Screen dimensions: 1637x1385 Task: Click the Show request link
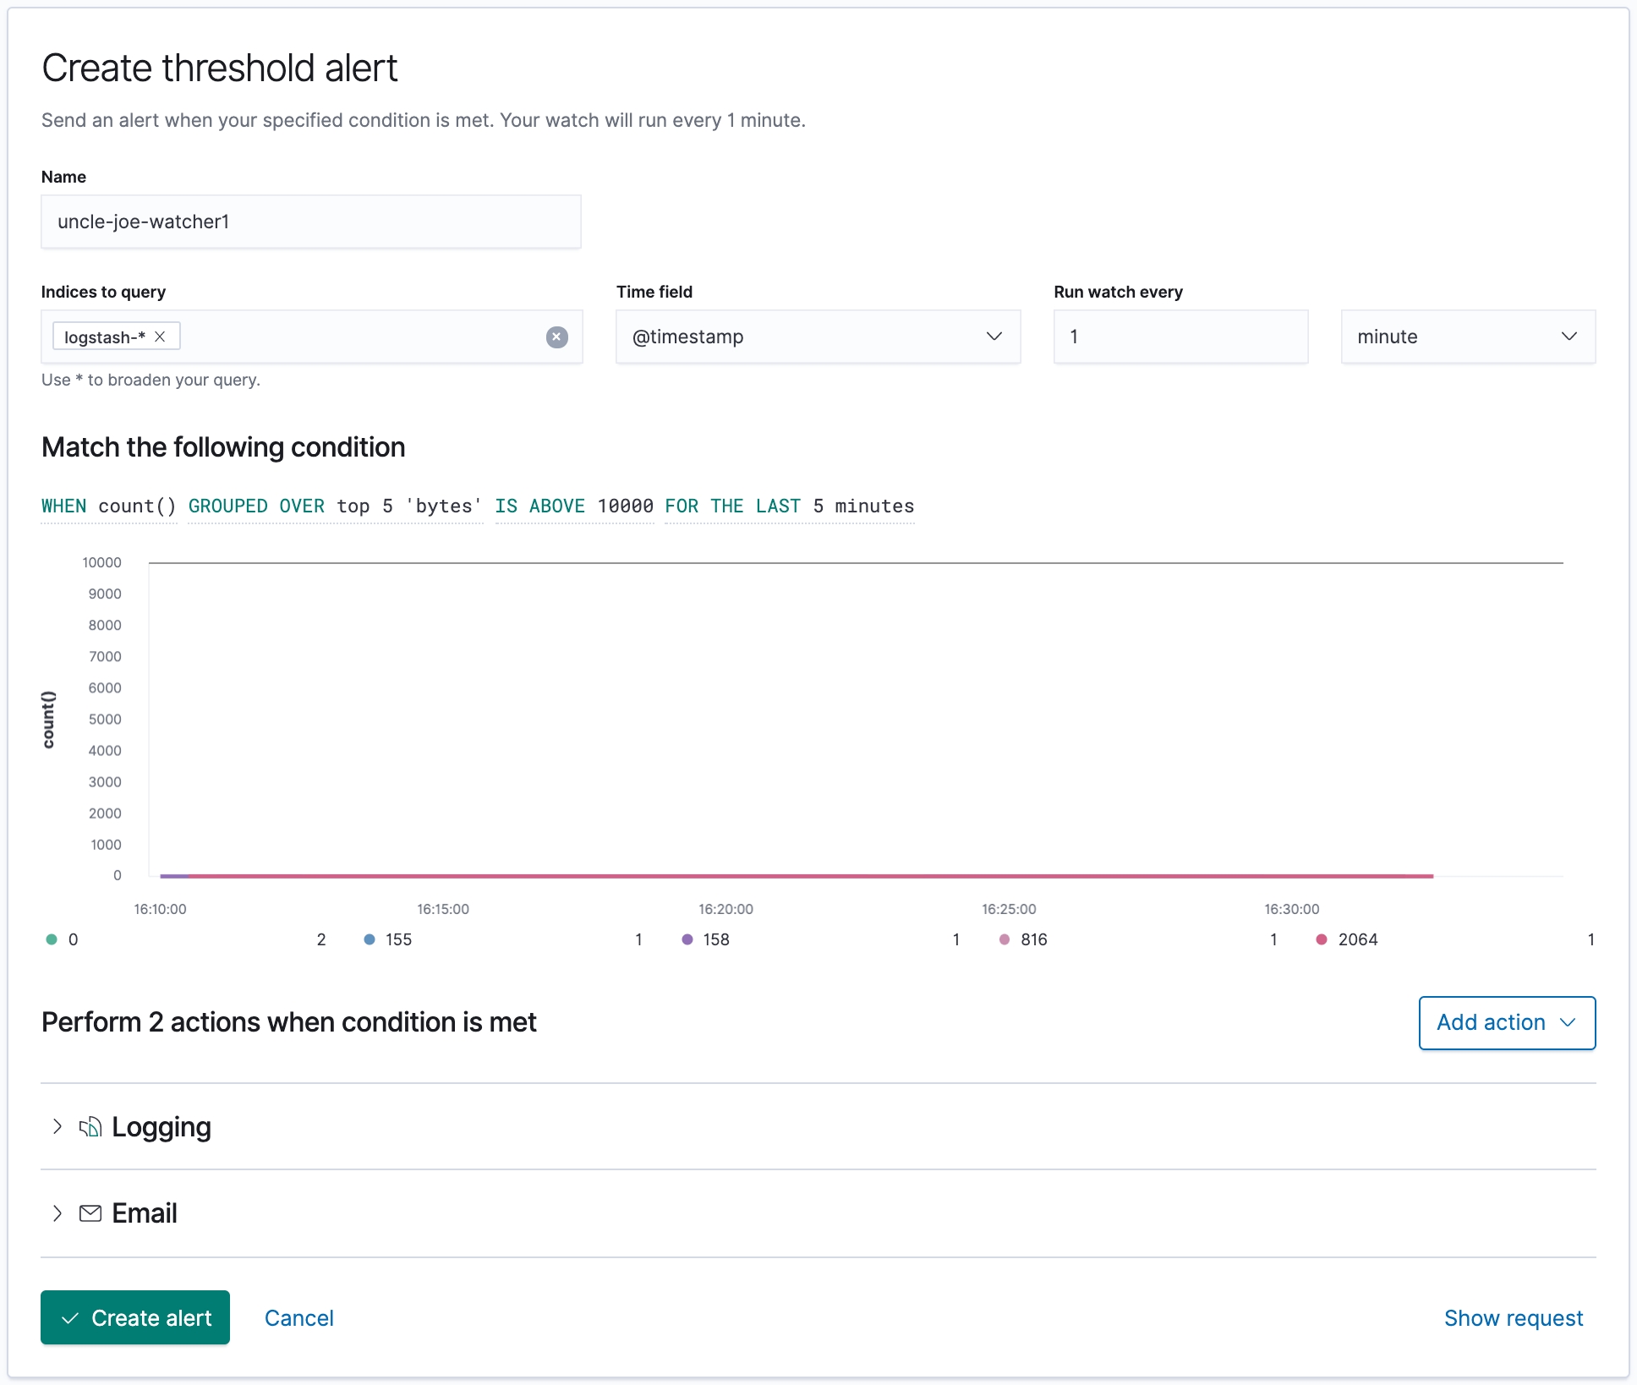click(x=1514, y=1318)
